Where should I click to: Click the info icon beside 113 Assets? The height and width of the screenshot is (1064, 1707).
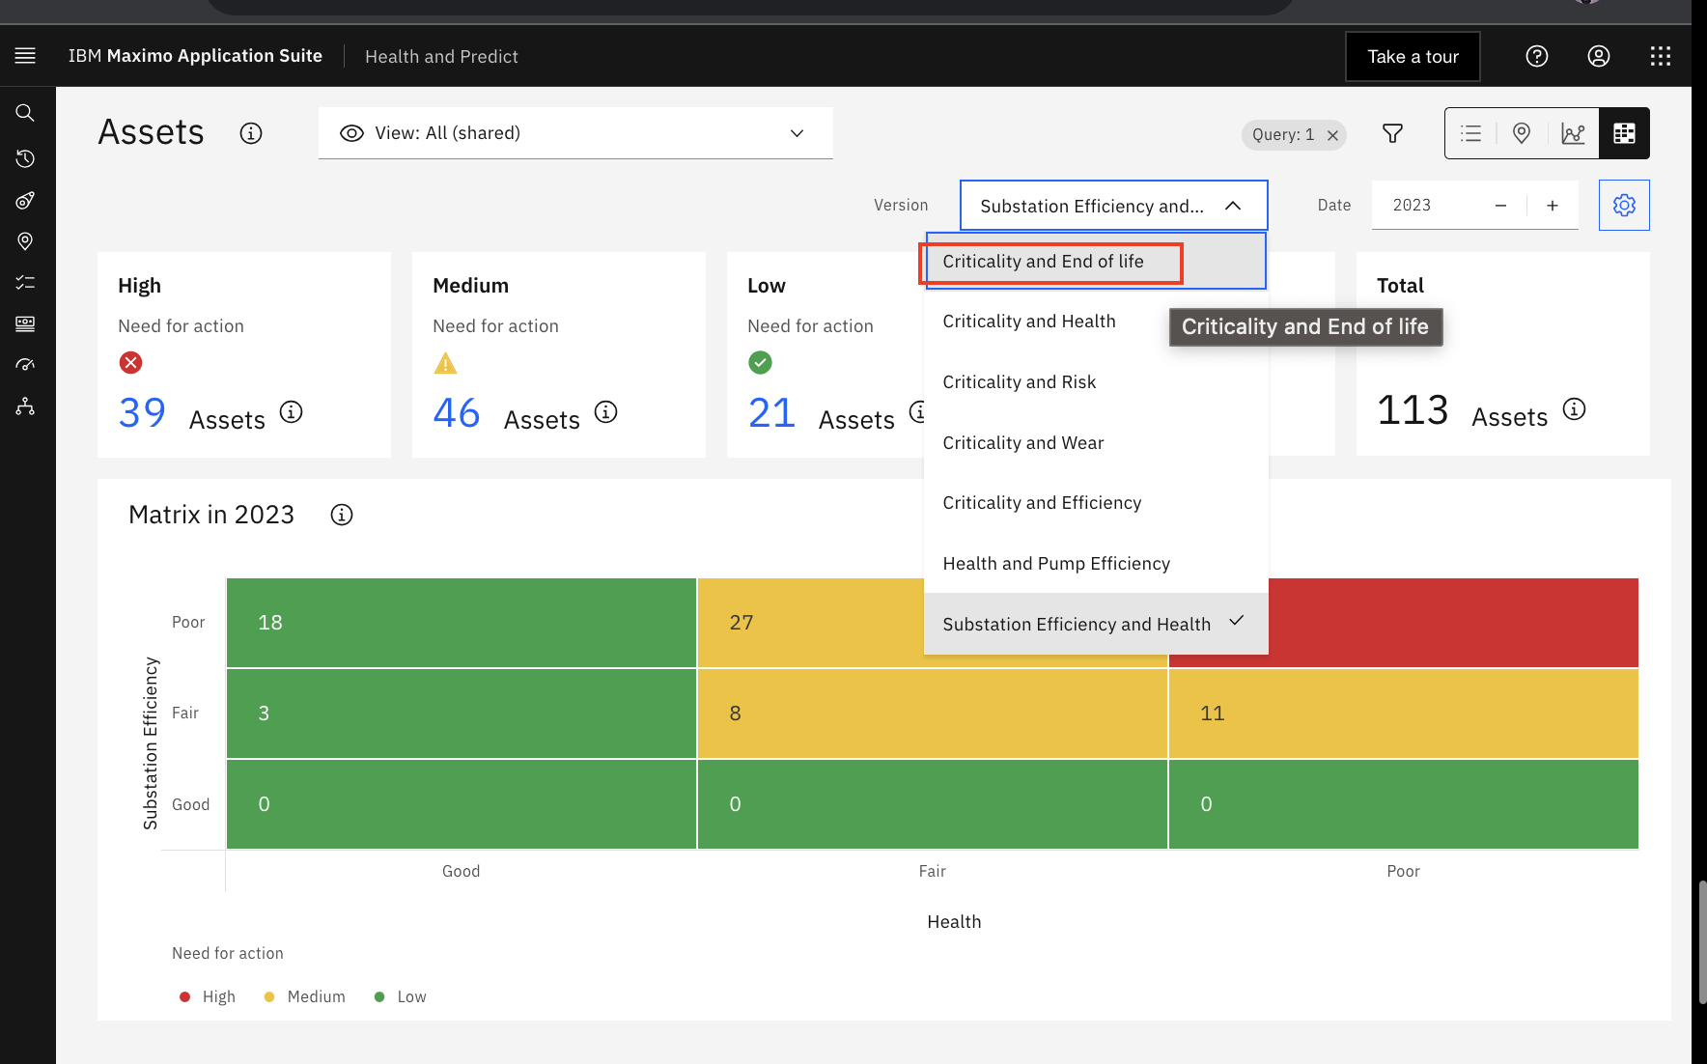coord(1575,409)
